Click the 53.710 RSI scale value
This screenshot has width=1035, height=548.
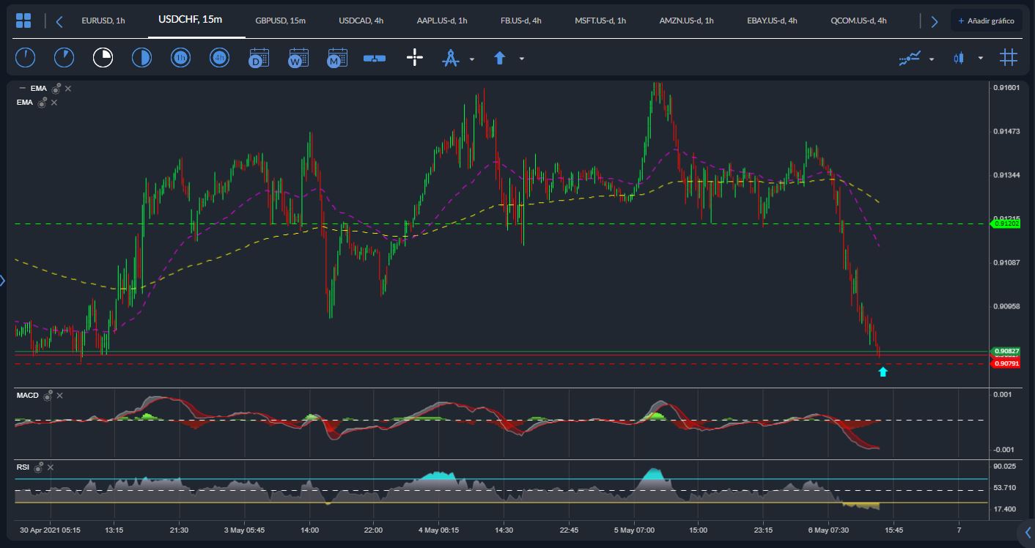coord(1005,487)
